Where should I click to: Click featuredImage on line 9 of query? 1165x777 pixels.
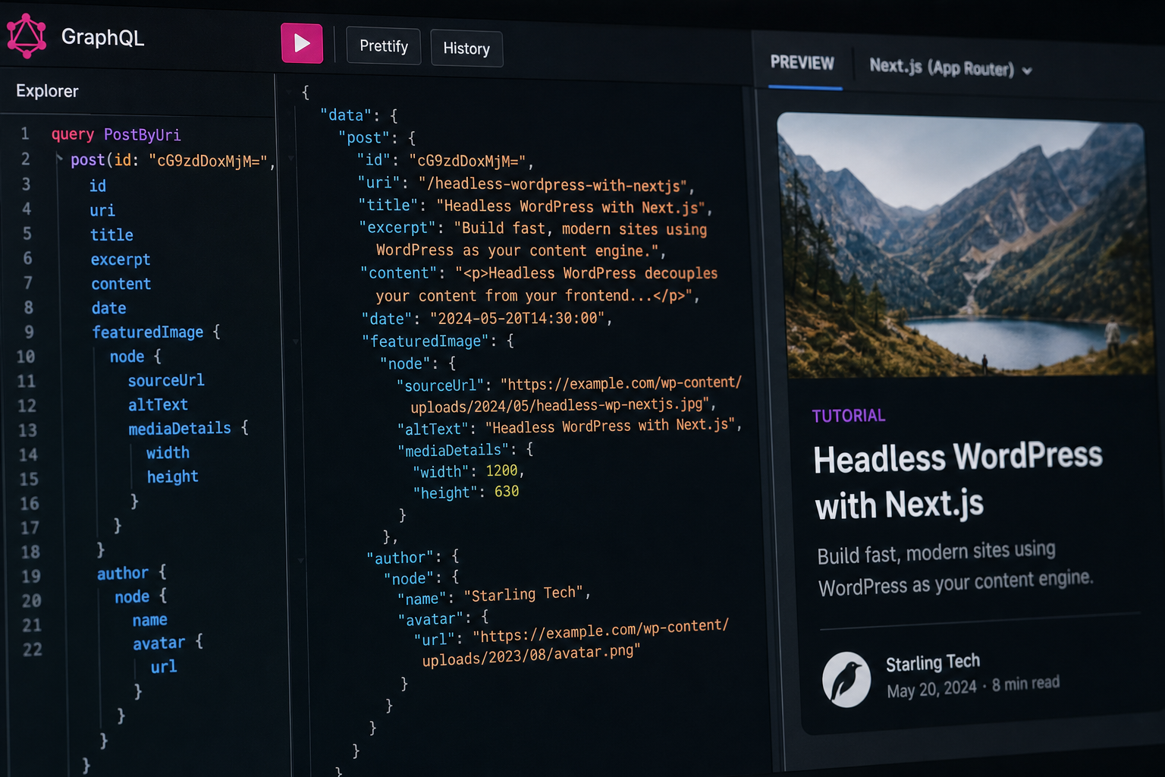point(148,332)
